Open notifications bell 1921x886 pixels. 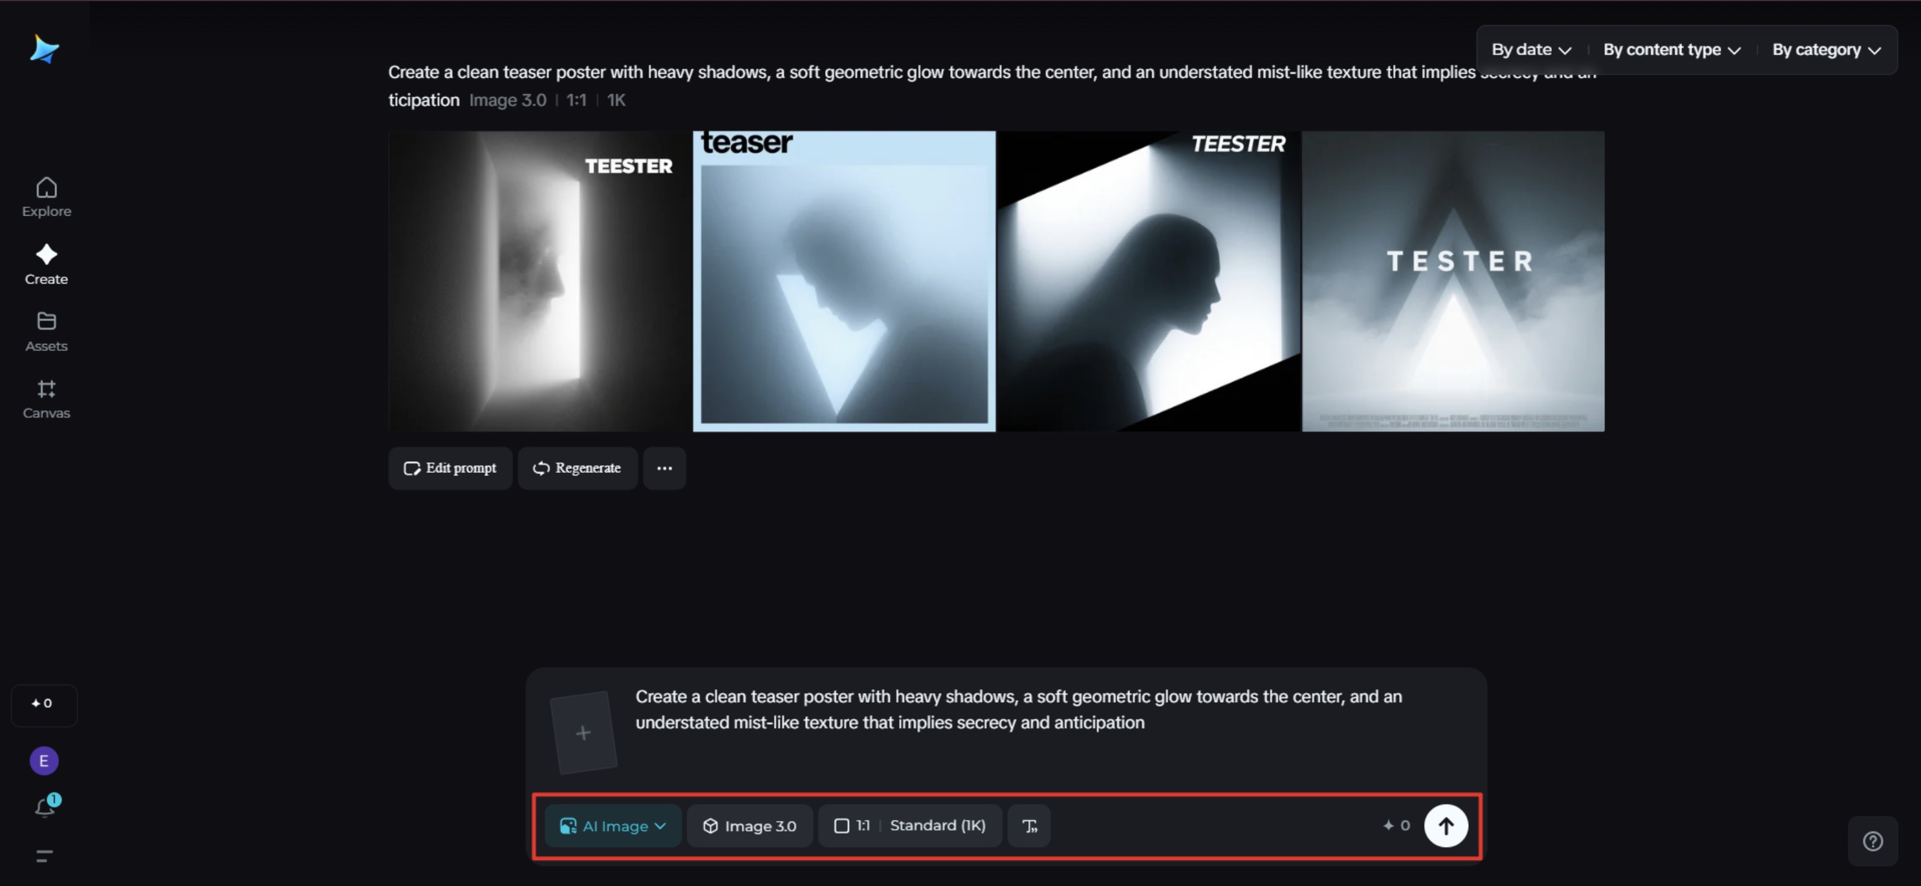45,807
